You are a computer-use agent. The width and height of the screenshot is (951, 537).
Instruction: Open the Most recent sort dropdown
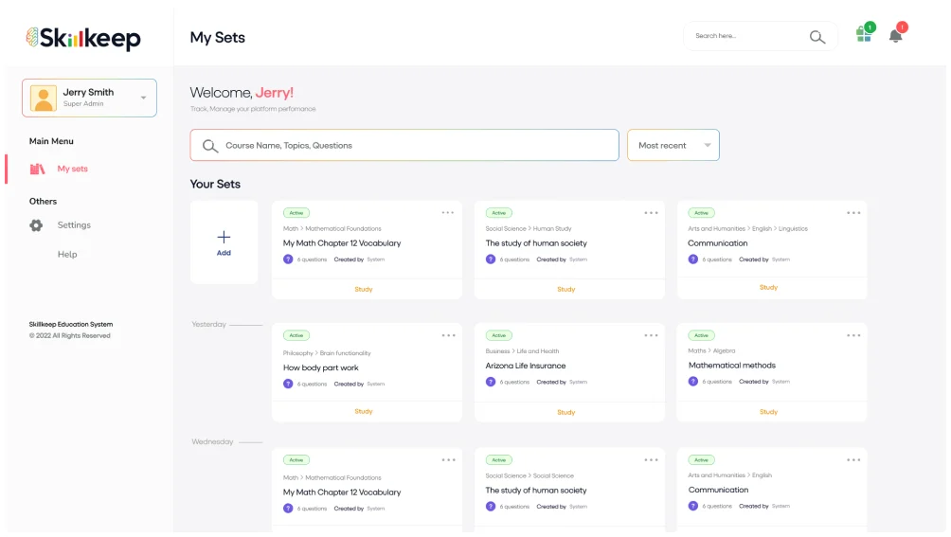click(673, 145)
